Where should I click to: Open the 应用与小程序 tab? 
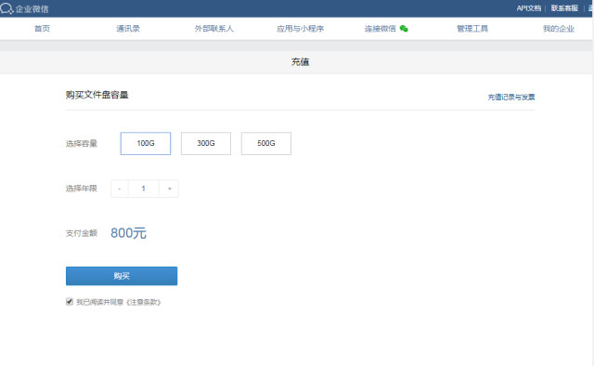[300, 29]
